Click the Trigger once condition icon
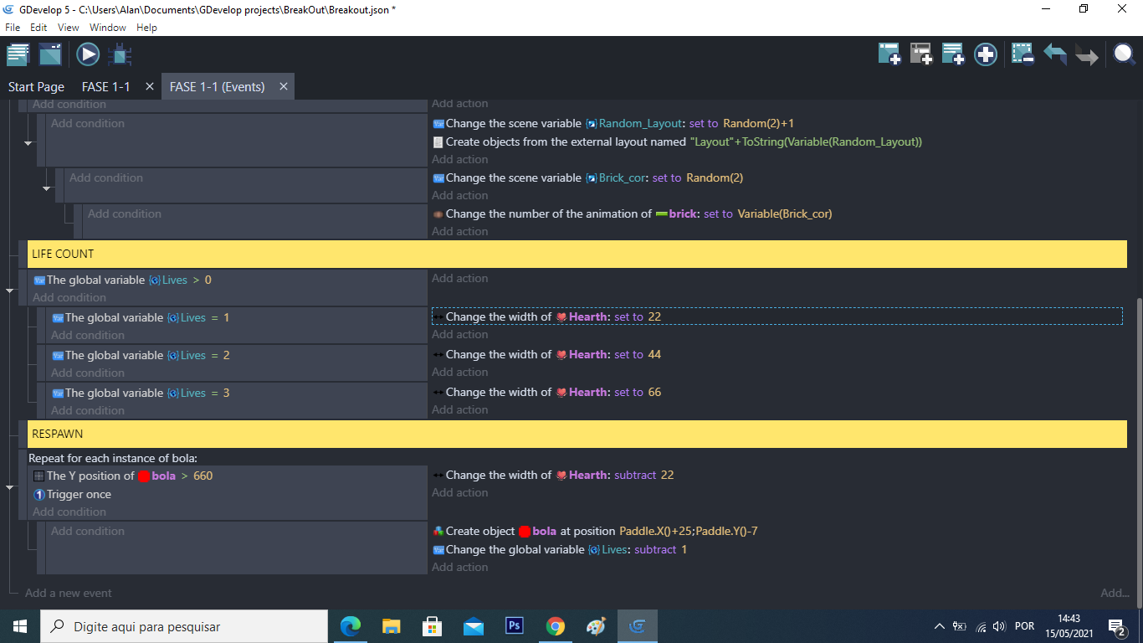Screen dimensions: 1143x643 pyautogui.click(x=38, y=495)
